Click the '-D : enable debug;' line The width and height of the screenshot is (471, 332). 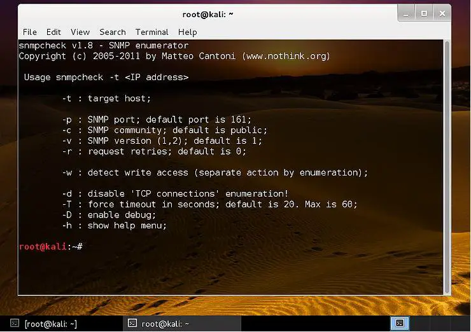coord(109,215)
